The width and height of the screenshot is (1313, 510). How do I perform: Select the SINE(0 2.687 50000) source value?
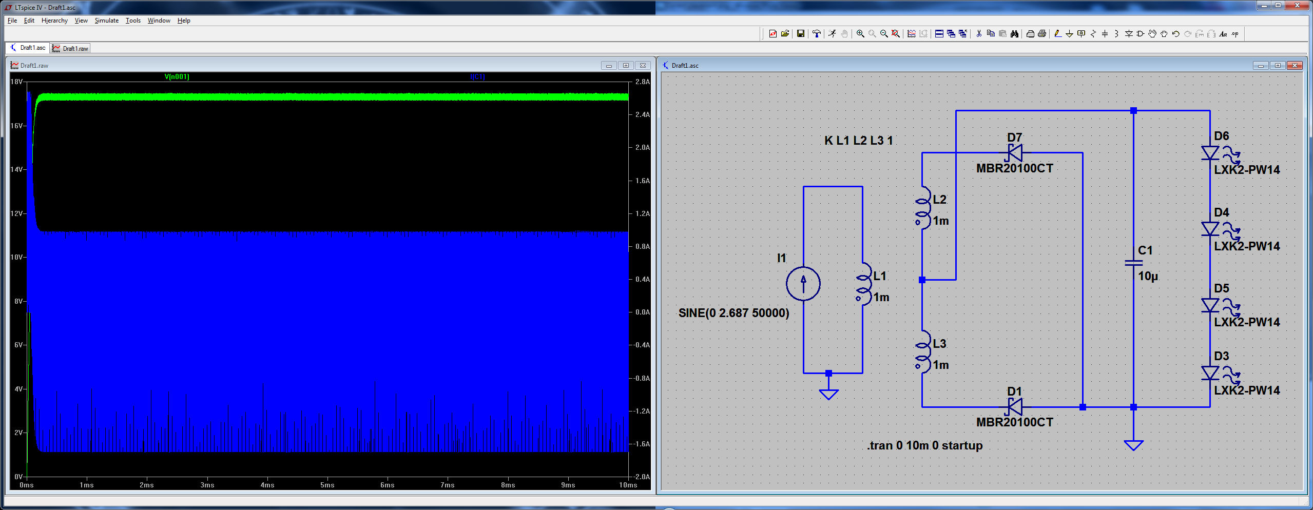coord(733,313)
